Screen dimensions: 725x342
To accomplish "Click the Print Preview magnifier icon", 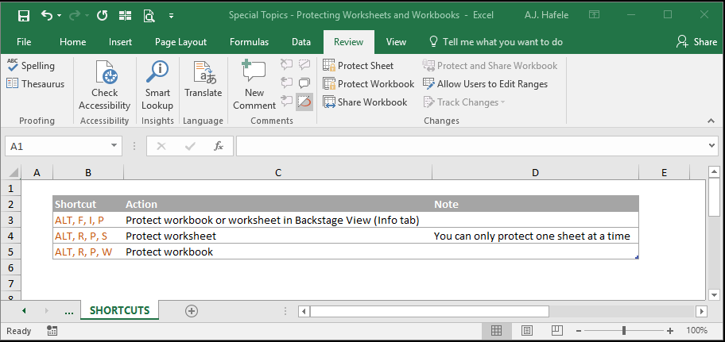I will [149, 16].
